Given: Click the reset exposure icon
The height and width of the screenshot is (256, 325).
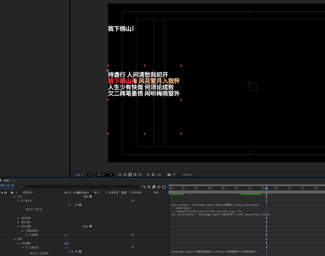Looking at the screenshot, I should pos(153,175).
